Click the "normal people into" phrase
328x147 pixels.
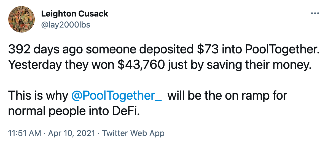58,112
